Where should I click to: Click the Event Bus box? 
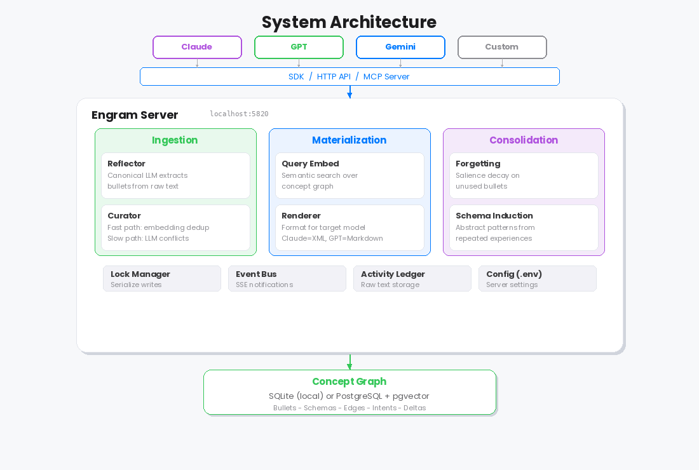[287, 278]
